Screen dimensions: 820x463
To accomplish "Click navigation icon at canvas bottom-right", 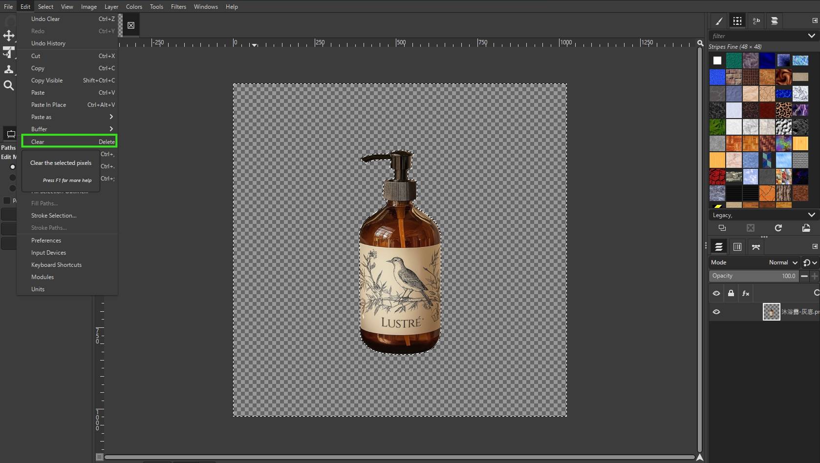I will (700, 457).
